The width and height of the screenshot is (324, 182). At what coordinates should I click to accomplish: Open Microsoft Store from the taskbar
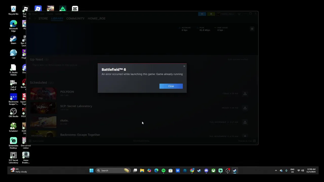click(171, 171)
